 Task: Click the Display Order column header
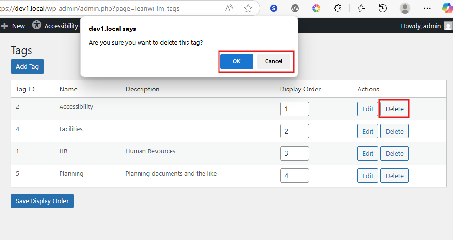(300, 89)
